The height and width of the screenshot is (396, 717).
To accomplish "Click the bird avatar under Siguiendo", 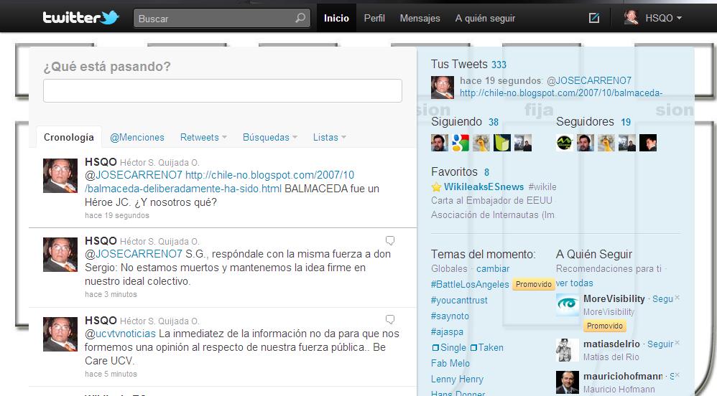I will point(481,143).
